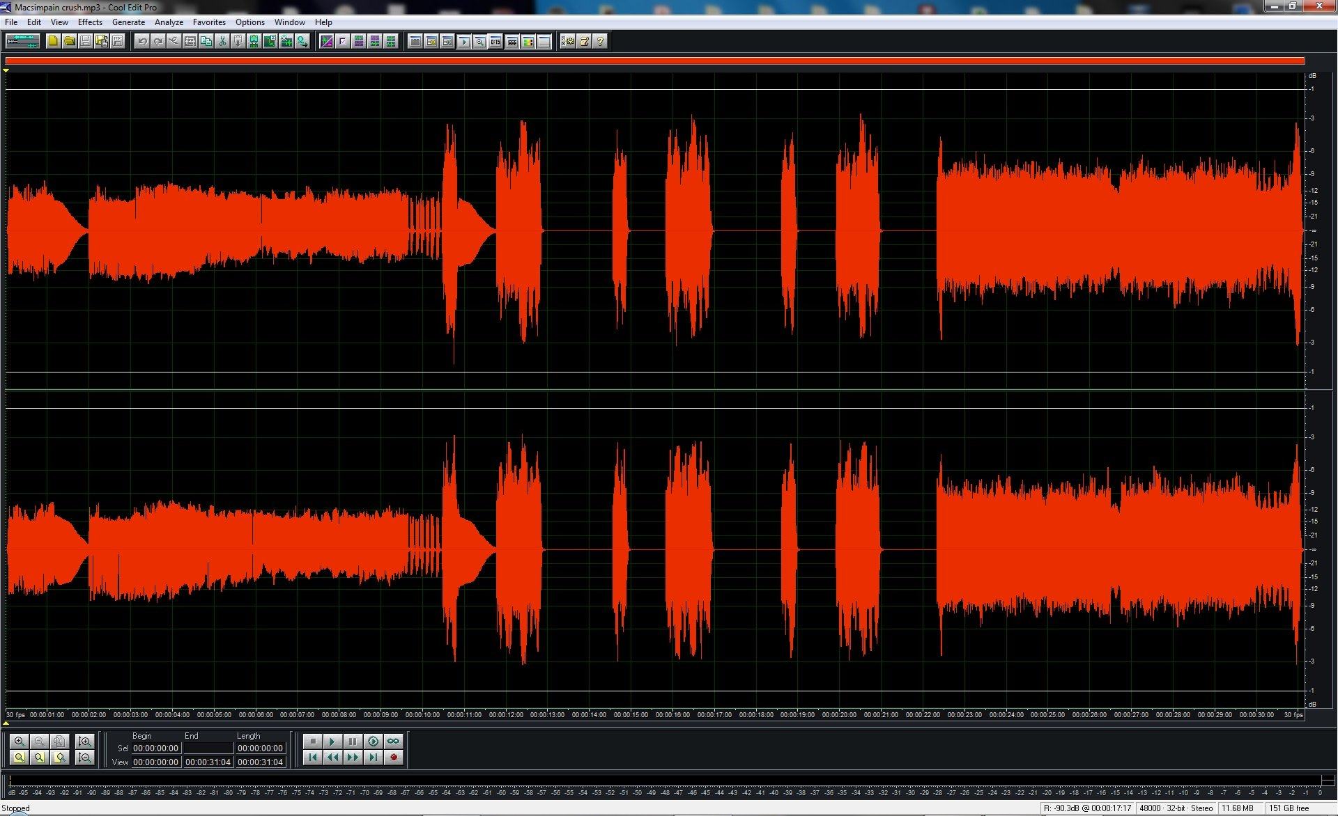Image resolution: width=1338 pixels, height=816 pixels.
Task: Click the Undo arrow icon
Action: (142, 41)
